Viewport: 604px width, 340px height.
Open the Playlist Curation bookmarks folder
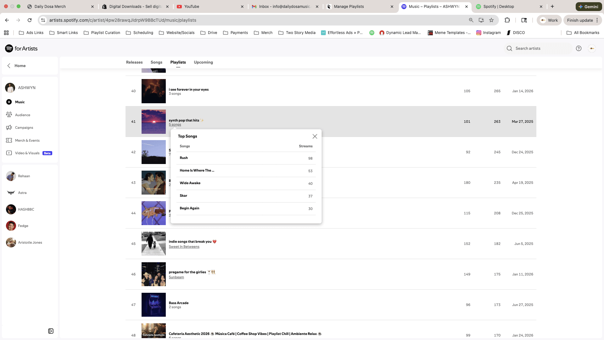click(102, 33)
